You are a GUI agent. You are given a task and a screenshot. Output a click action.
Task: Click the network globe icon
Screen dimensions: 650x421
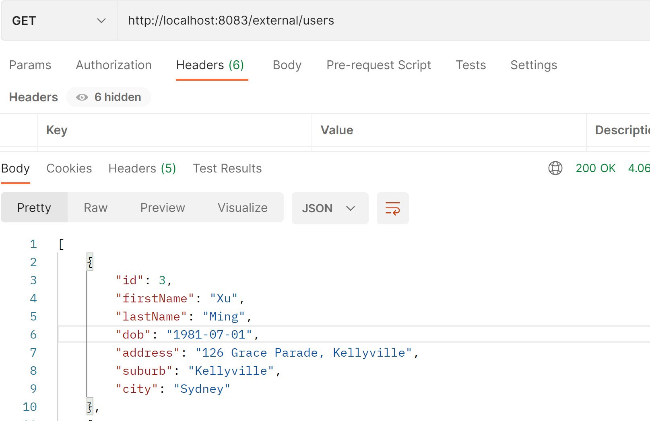[x=555, y=168]
